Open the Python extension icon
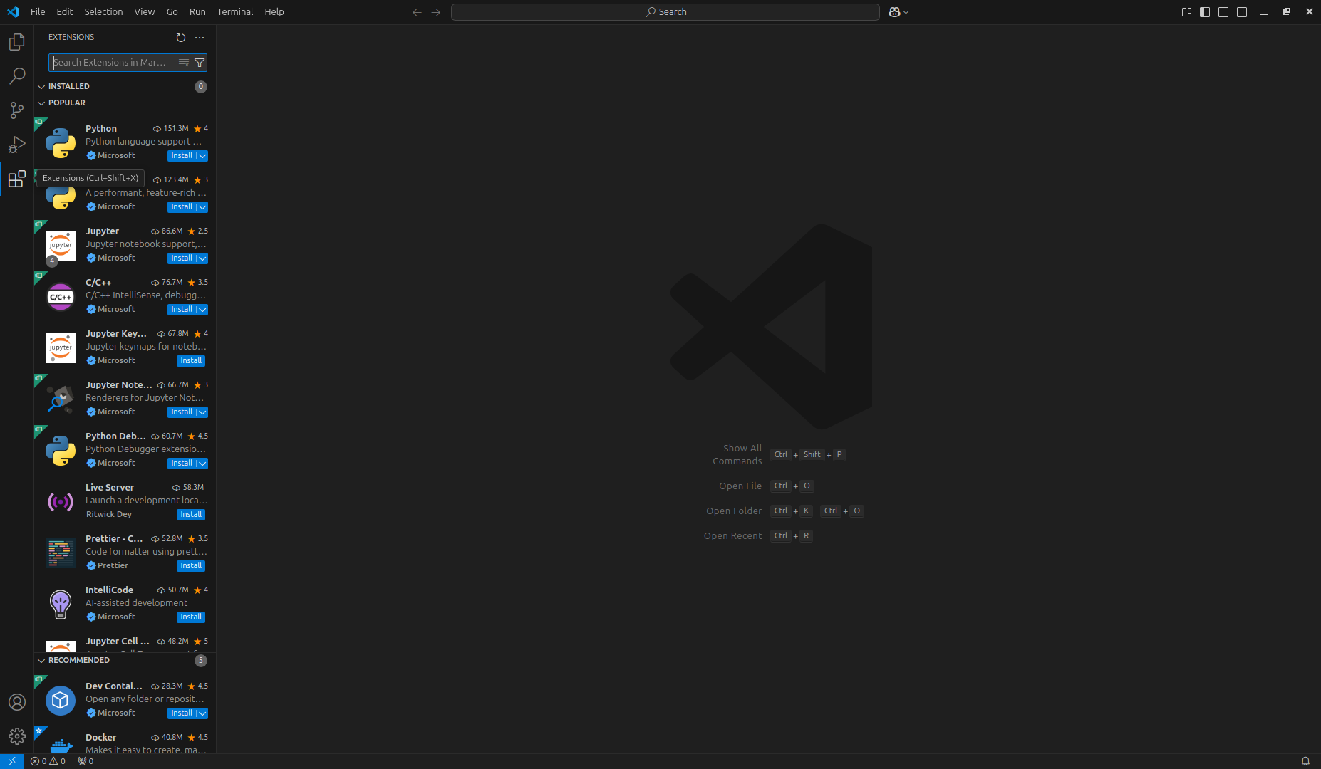Image resolution: width=1321 pixels, height=769 pixels. tap(61, 142)
